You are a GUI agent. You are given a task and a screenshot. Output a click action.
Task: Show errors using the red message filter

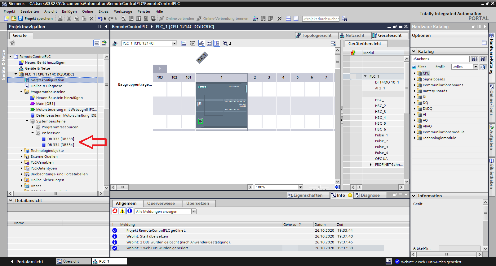coord(115,211)
